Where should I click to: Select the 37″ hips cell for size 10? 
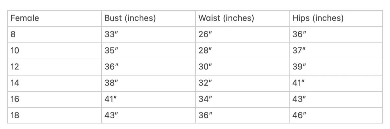pyautogui.click(x=336, y=51)
